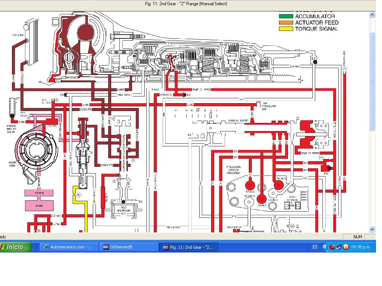The width and height of the screenshot is (382, 286).
Task: Click the network monitors tray icon
Action: pyautogui.click(x=338, y=247)
